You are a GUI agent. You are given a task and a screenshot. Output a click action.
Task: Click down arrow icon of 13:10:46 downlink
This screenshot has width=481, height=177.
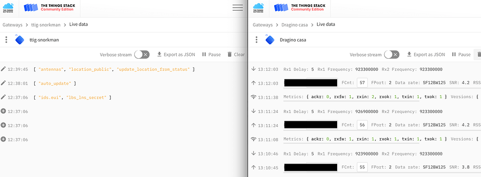[253, 153]
